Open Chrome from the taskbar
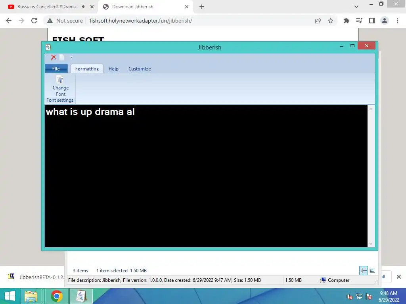The width and height of the screenshot is (406, 304). 56,296
